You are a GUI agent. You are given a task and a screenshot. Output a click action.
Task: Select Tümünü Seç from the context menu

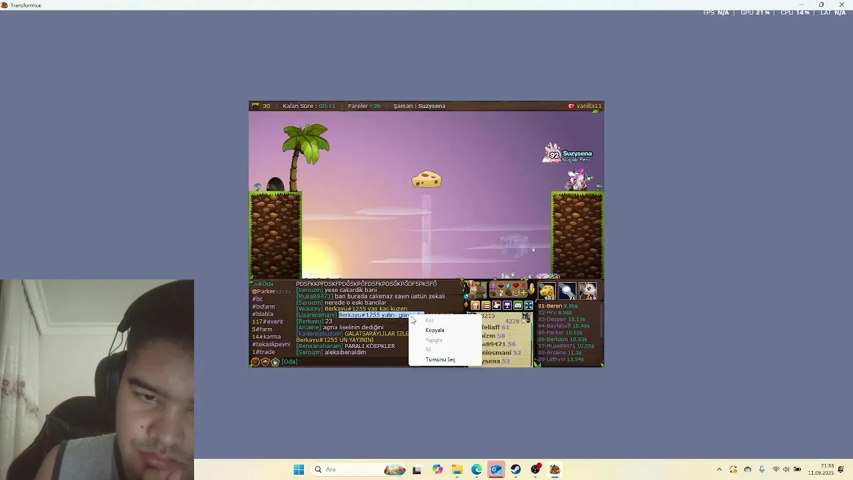point(440,359)
